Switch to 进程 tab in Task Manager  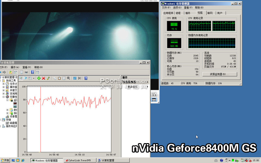point(179,13)
